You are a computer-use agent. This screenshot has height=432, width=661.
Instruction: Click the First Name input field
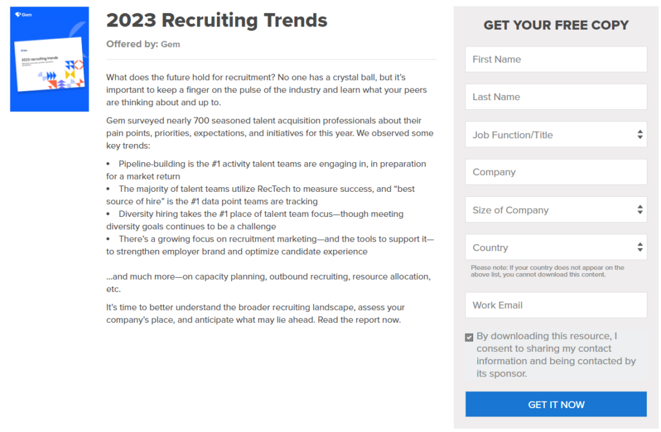pos(556,59)
